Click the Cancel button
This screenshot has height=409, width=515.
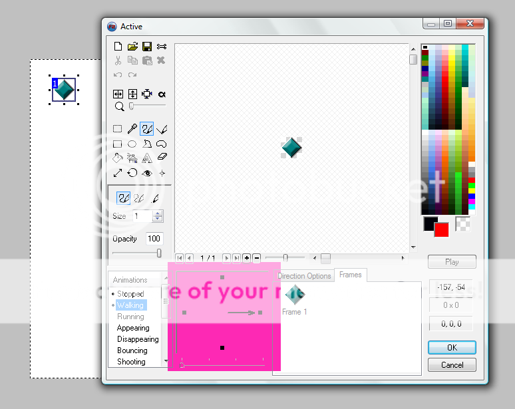tap(452, 364)
